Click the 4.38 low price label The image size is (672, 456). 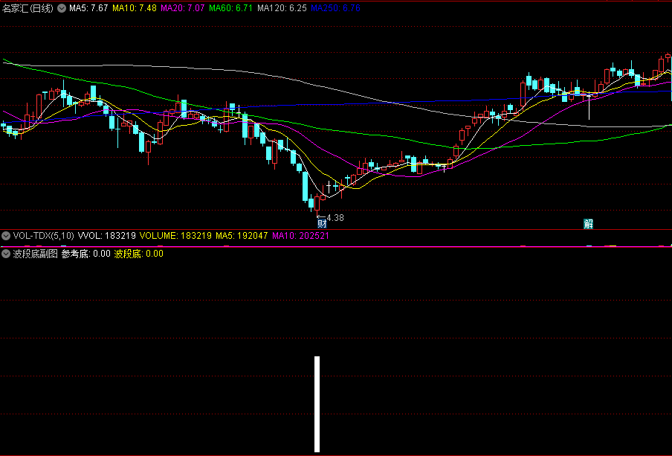335,218
